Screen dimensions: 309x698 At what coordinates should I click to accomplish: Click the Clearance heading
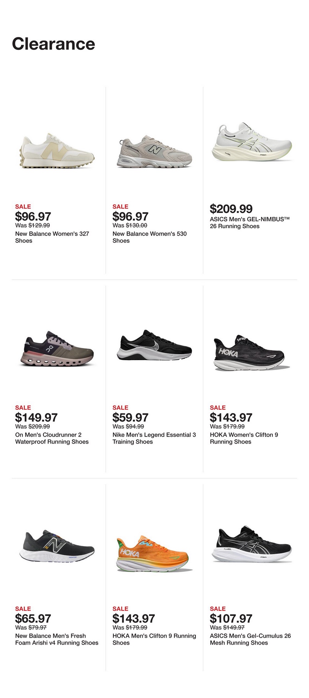pyautogui.click(x=53, y=44)
